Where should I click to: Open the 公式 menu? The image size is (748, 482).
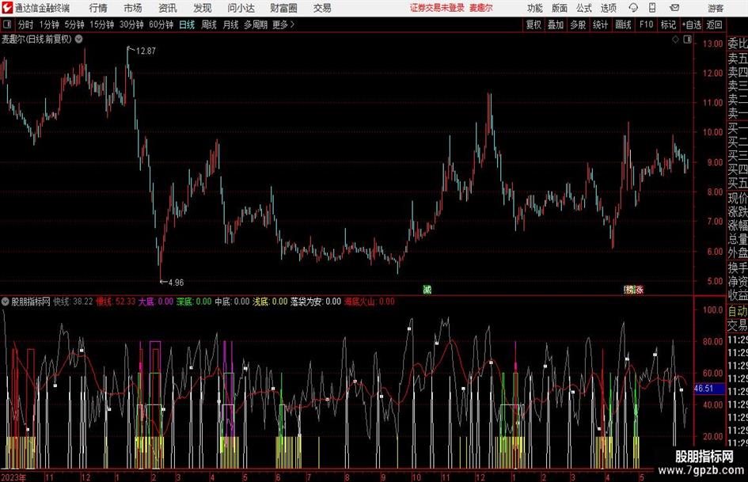pos(584,8)
